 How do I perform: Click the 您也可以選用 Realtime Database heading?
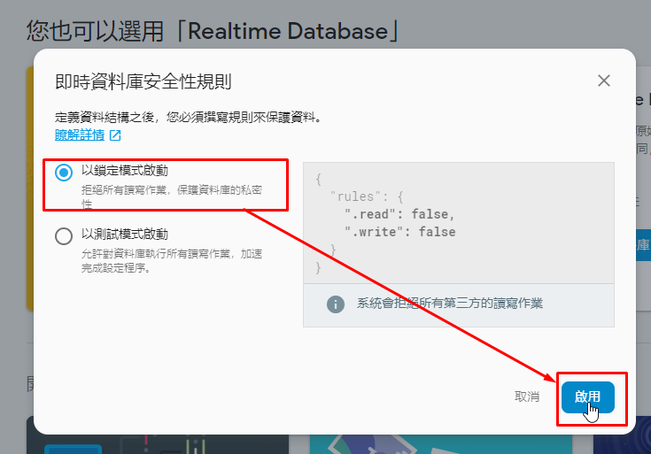pyautogui.click(x=213, y=31)
